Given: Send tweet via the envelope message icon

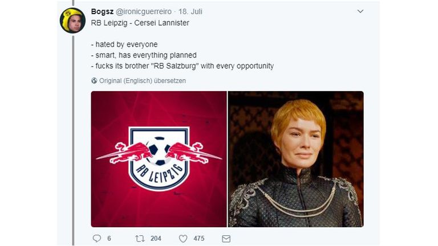Looking at the screenshot, I should 226,238.
